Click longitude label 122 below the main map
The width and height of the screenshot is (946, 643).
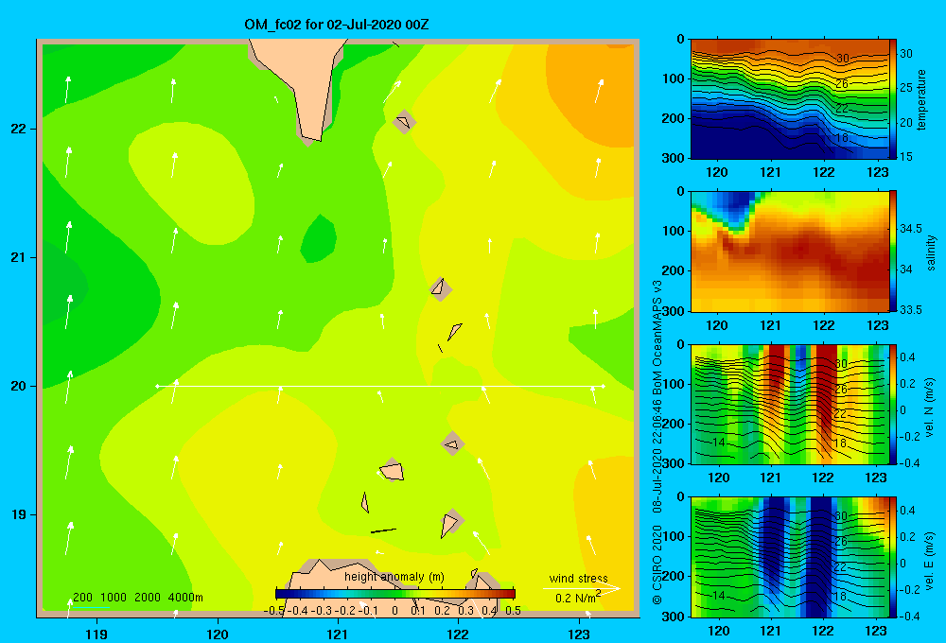tap(458, 634)
